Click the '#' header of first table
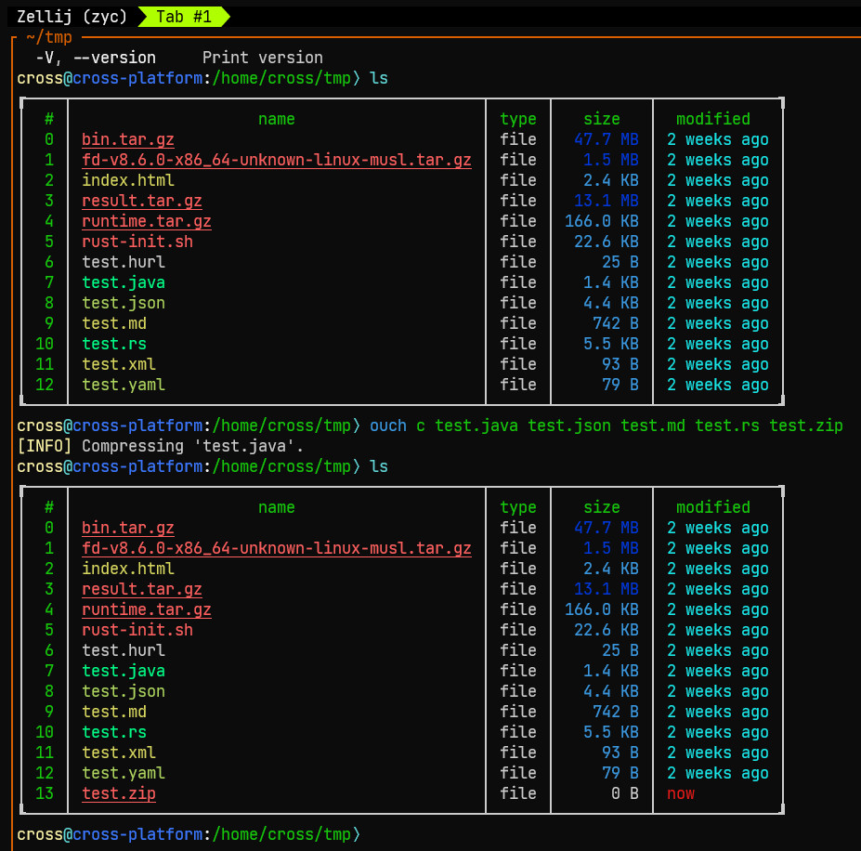Screen dimensions: 861x851 click(x=49, y=119)
